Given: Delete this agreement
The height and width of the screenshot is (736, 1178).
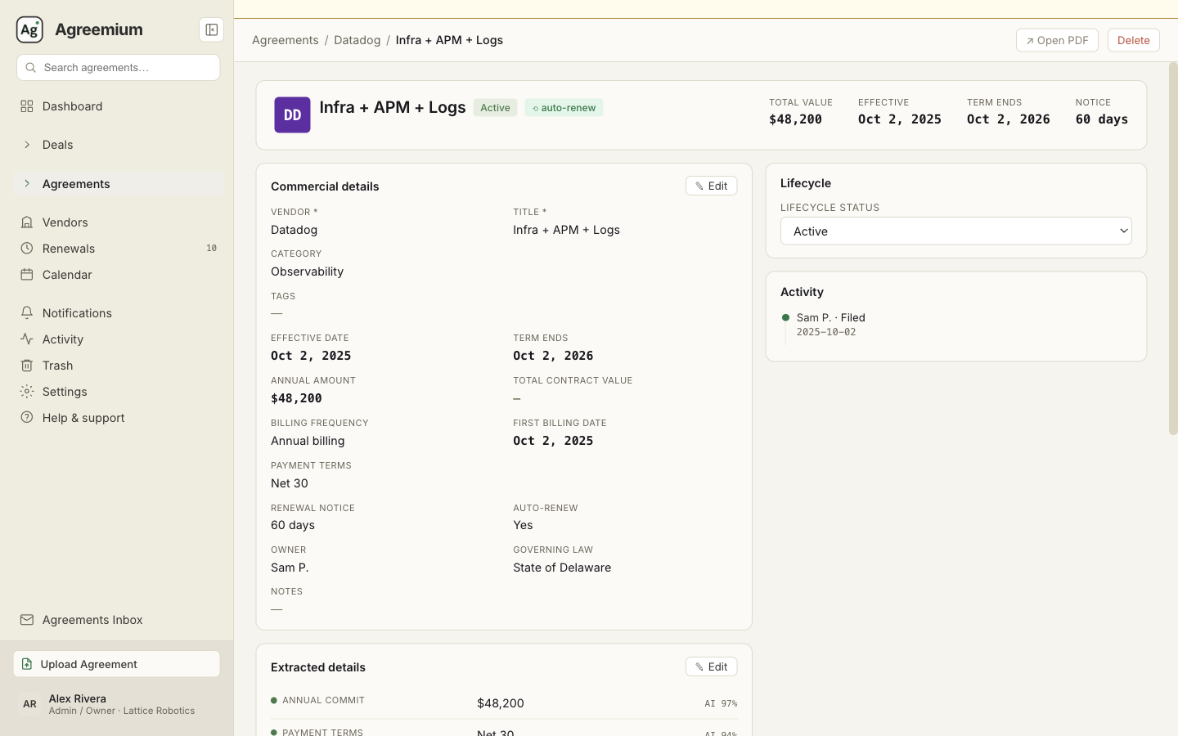Looking at the screenshot, I should click(x=1133, y=40).
